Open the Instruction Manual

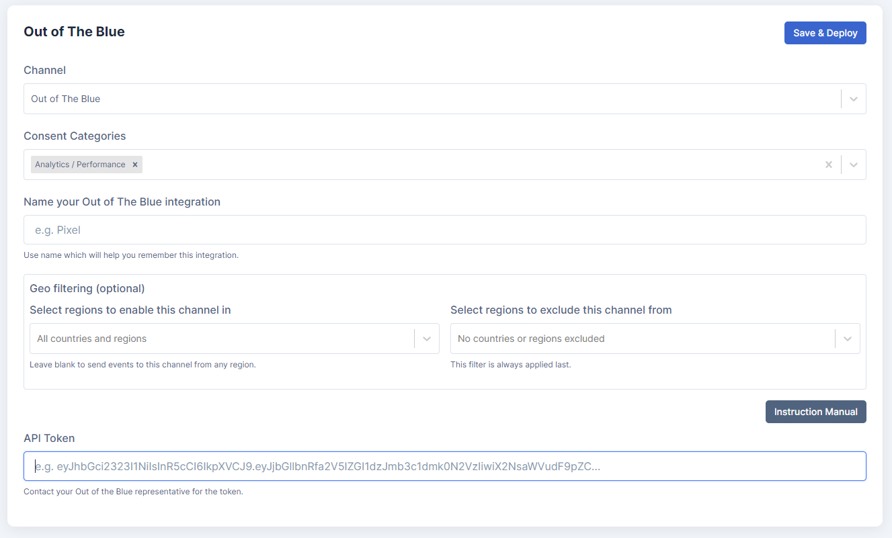pos(815,412)
